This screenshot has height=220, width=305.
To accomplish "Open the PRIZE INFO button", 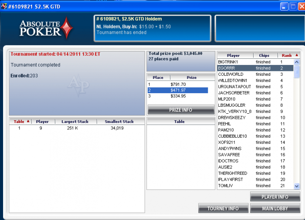I will 181,110.
